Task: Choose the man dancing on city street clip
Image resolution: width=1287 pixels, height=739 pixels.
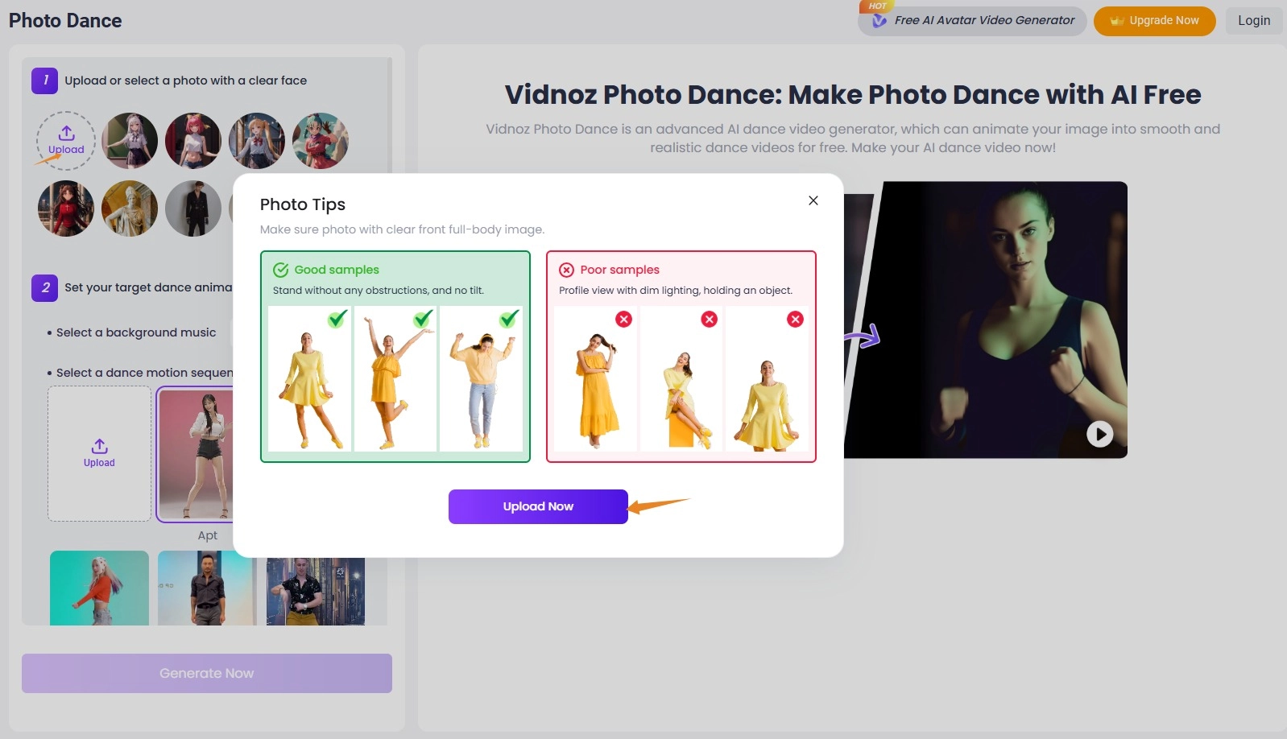Action: [315, 591]
